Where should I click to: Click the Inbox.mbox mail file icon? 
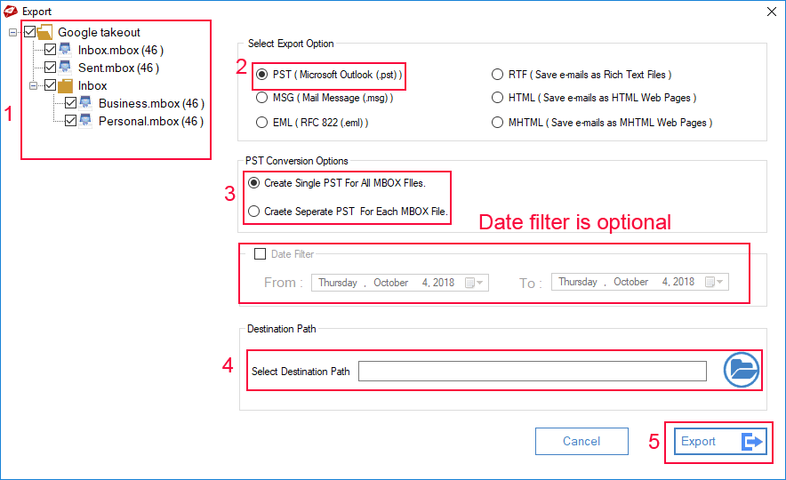pos(65,50)
